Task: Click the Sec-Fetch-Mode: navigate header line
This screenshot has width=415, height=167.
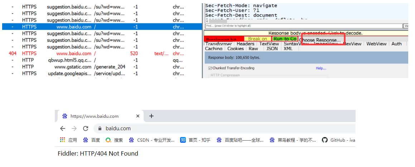Action: tap(241, 6)
